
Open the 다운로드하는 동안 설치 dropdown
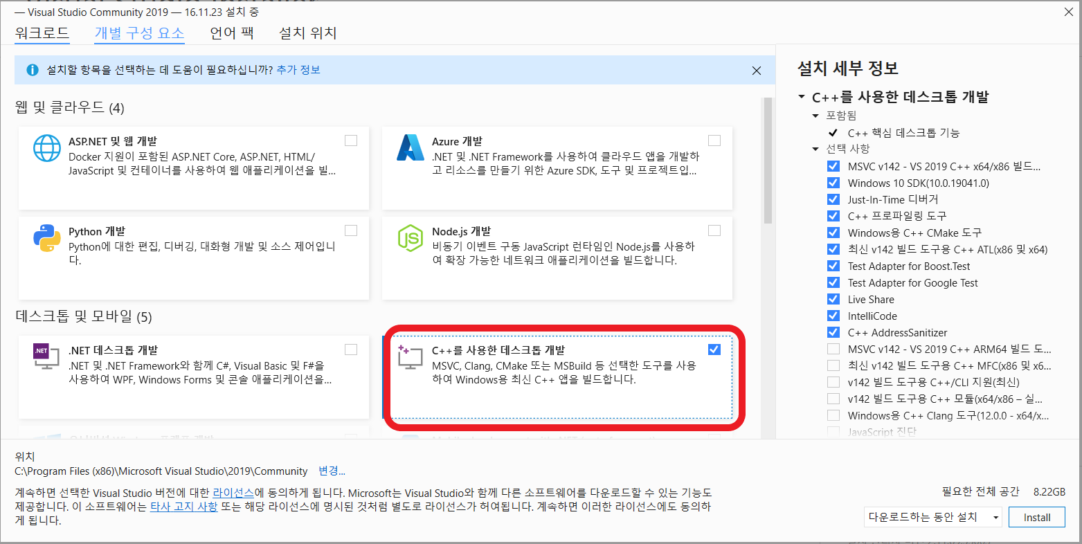932,517
